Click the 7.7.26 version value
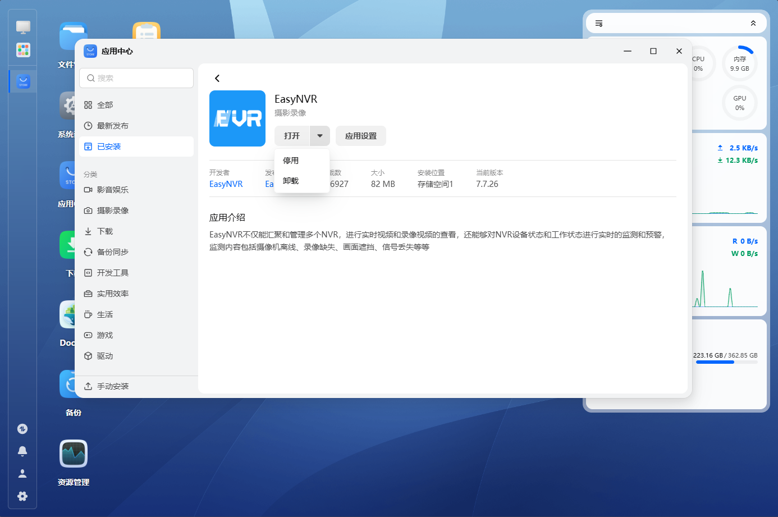 point(487,184)
